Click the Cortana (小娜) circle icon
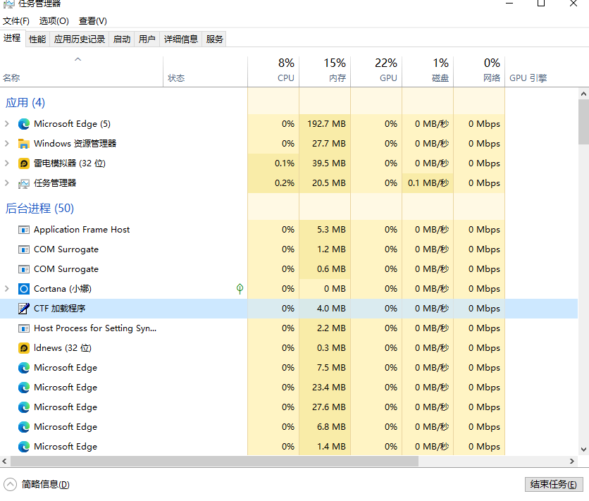This screenshot has height=501, width=589. click(24, 289)
